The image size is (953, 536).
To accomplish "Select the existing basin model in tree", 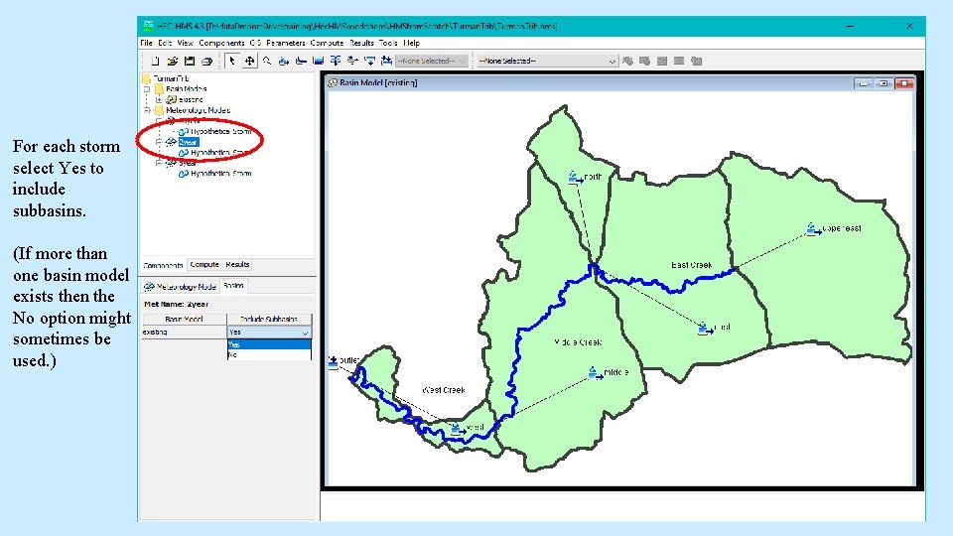I will pos(191,99).
